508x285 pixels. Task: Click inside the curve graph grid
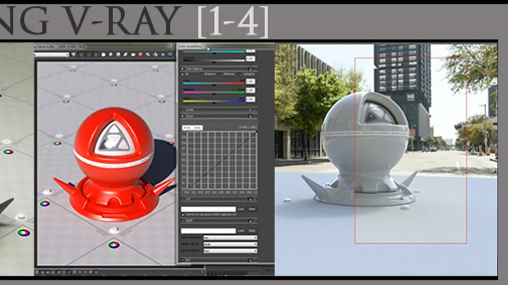pos(221,160)
